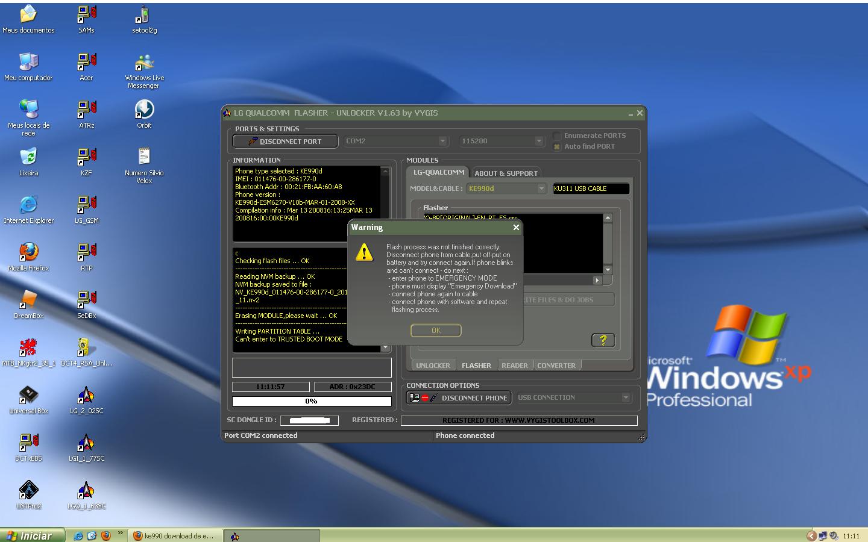
Task: Launch the setool2g desktop icon
Action: tap(144, 19)
